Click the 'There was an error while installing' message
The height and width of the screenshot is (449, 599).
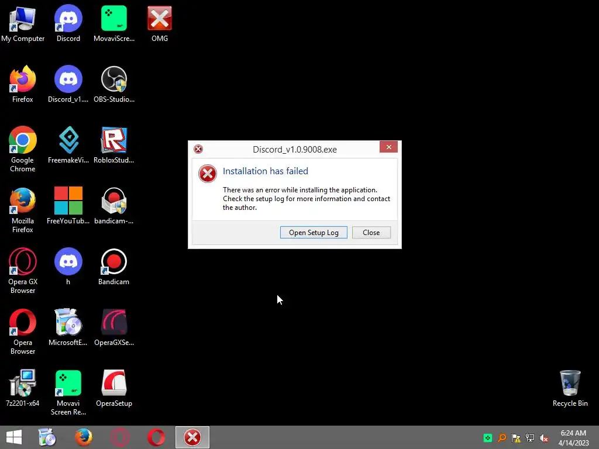(307, 199)
